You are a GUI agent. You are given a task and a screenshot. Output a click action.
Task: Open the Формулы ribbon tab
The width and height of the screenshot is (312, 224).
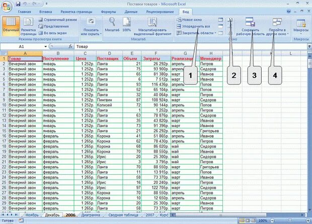(108, 12)
